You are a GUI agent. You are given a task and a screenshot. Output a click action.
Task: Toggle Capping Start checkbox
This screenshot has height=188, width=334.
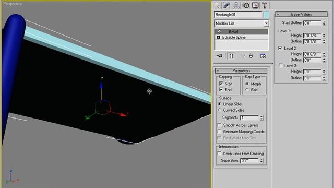click(x=221, y=84)
